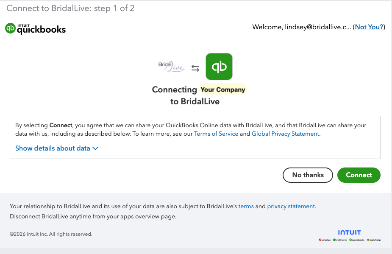Click the highlighted Your Company name

[x=223, y=89]
